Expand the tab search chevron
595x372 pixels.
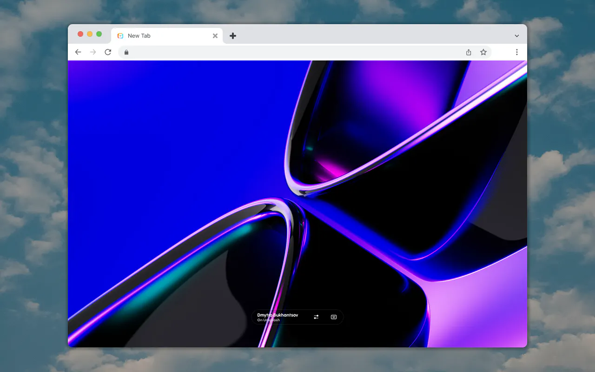coord(516,36)
